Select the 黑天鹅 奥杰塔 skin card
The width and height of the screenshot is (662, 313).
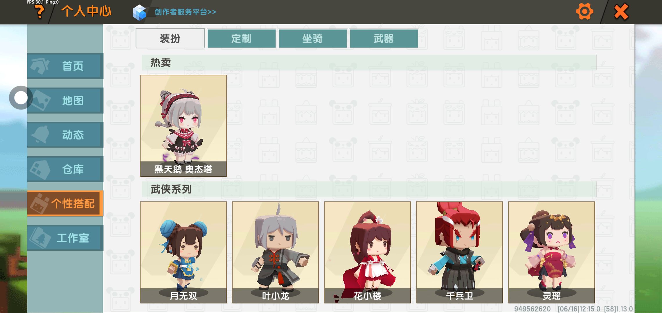[184, 126]
